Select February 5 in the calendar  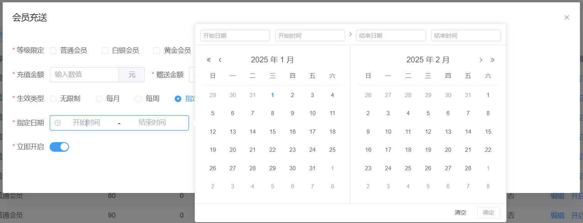point(428,113)
